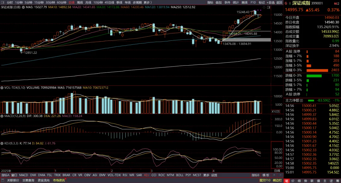Image resolution: width=341 pixels, height=183 pixels.
Task: Switch to 季线 quarterly period
Action: [119, 3]
